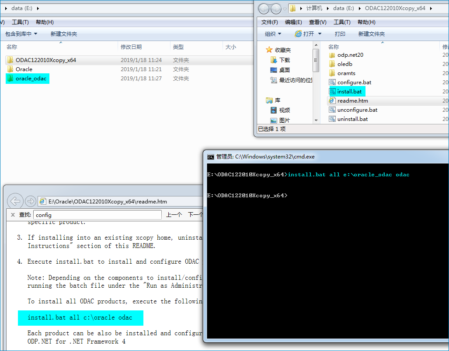Select the configure.bat file icon

[x=332, y=83]
